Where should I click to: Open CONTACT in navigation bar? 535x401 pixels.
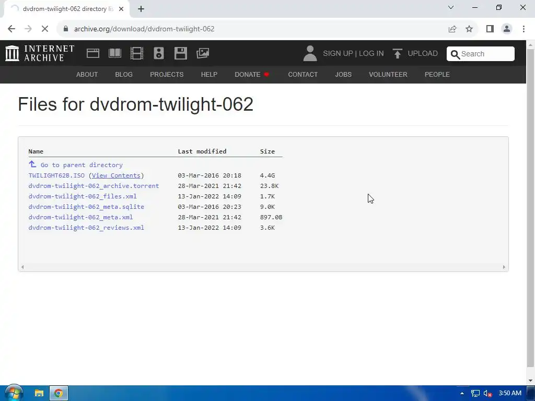[303, 74]
